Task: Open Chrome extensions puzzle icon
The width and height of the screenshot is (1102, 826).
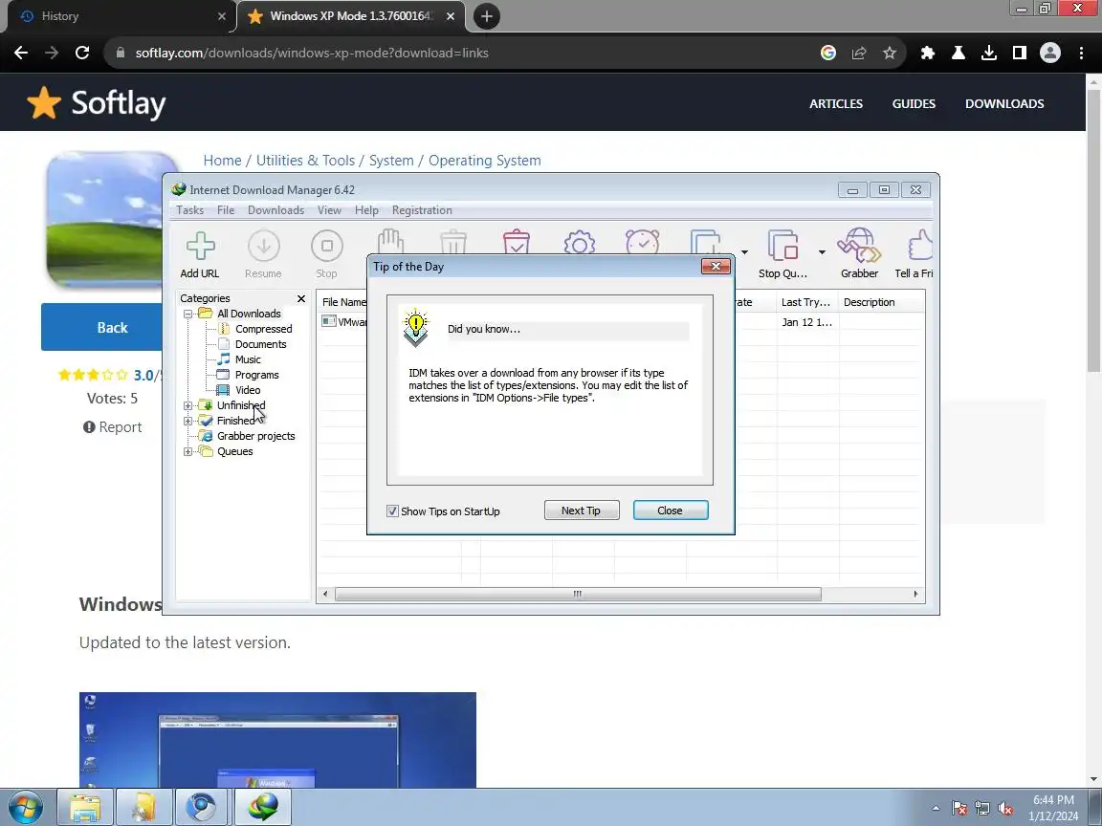Action: [x=928, y=53]
